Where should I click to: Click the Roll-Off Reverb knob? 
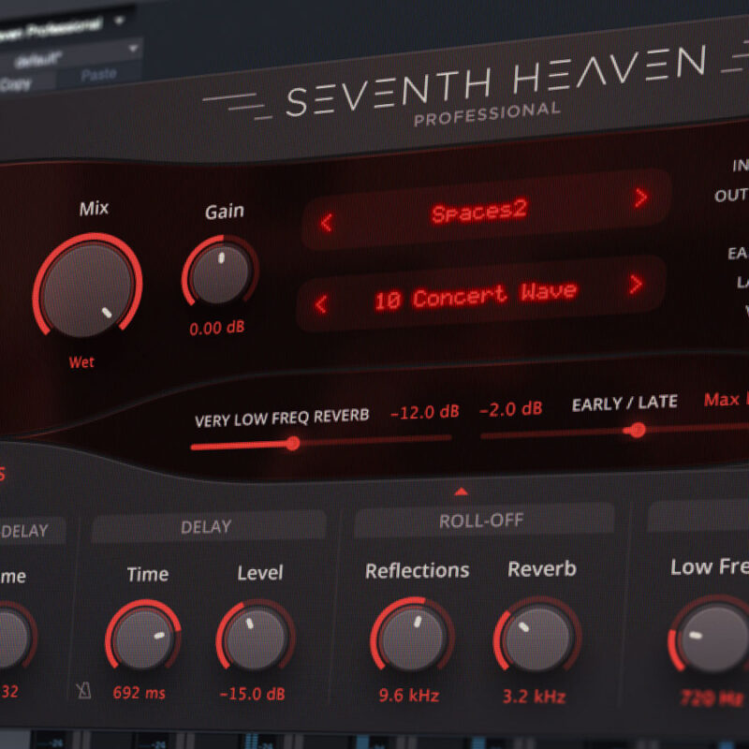pyautogui.click(x=537, y=639)
